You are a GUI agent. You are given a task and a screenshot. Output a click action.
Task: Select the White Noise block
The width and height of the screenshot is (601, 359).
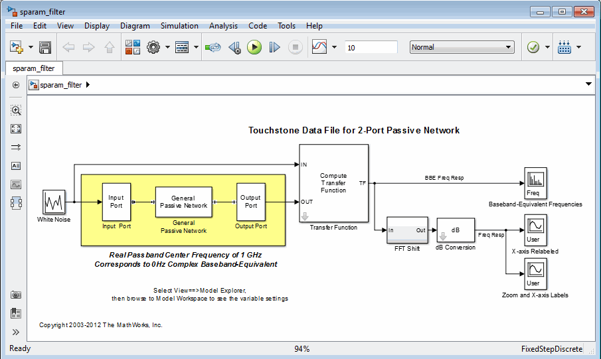tap(54, 202)
